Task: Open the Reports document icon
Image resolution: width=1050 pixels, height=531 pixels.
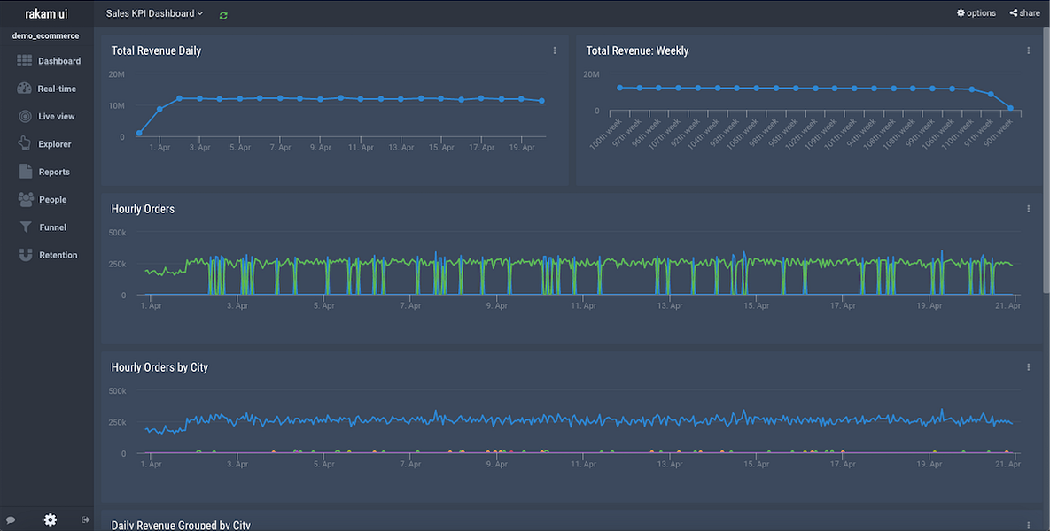Action: [x=26, y=171]
